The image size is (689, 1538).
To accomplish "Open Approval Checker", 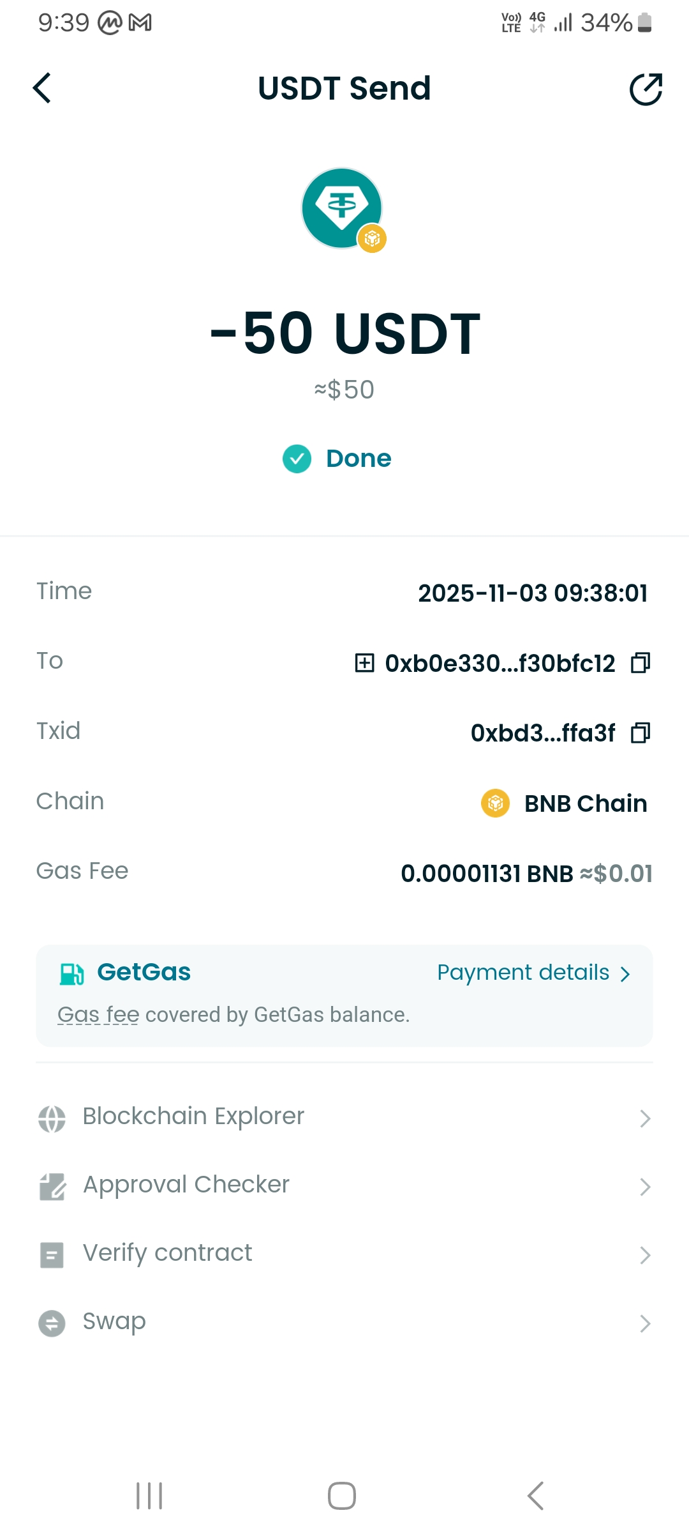I will 186,1185.
